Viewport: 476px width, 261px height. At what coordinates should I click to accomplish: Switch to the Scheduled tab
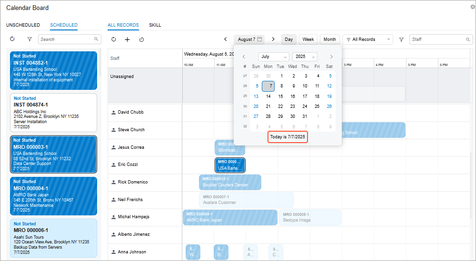64,25
